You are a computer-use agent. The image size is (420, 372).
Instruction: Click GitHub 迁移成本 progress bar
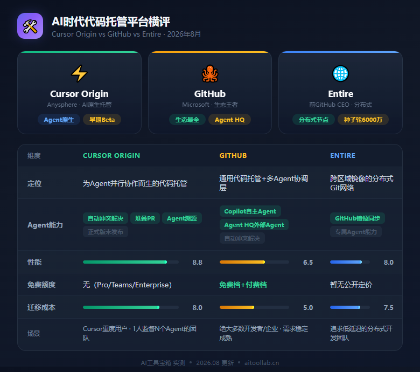tap(254, 307)
